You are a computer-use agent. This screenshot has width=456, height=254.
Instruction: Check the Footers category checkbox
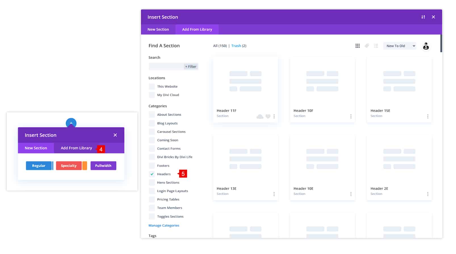pos(152,165)
